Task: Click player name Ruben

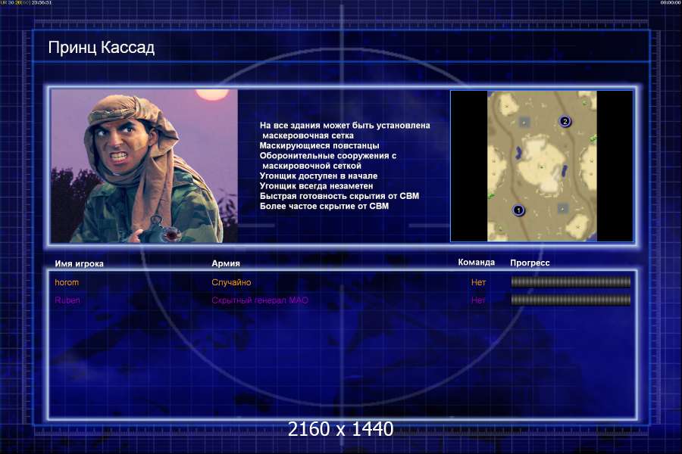Action: pos(67,300)
